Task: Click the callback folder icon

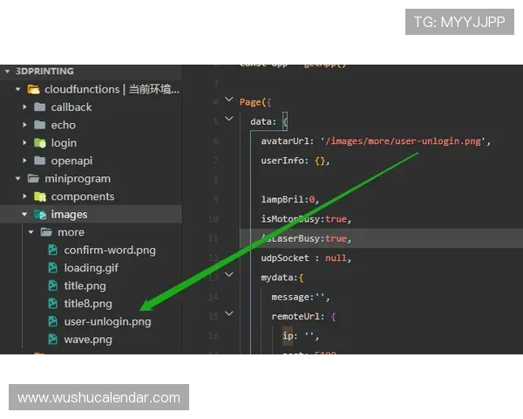Action: coord(40,107)
